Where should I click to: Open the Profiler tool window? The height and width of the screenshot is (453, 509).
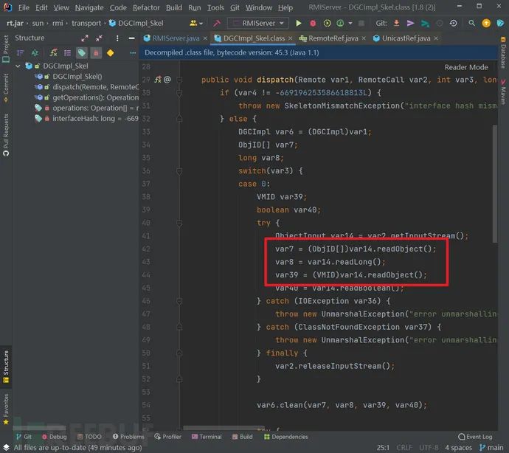[168, 437]
